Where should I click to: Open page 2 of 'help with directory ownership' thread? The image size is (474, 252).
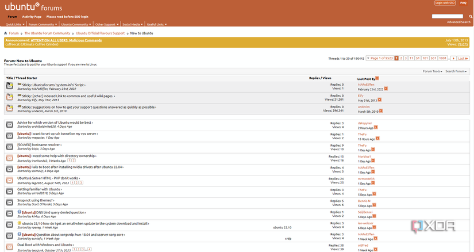pyautogui.click(x=74, y=161)
